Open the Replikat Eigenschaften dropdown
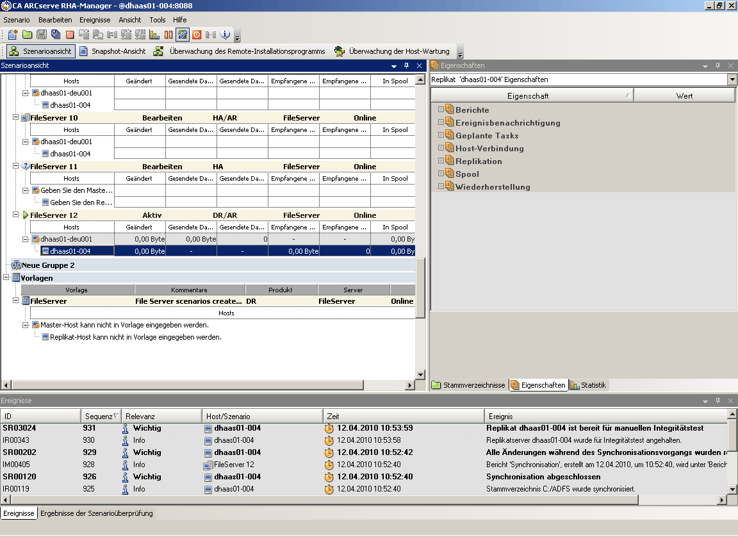 pos(732,79)
